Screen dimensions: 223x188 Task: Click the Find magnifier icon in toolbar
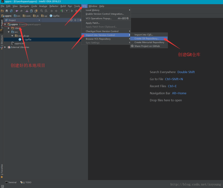42,11
